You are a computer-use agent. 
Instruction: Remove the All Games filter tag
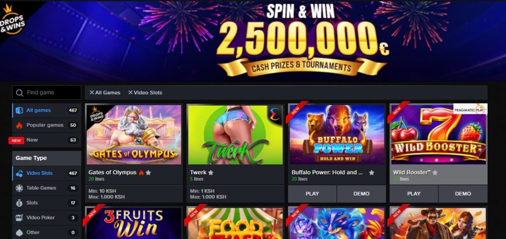click(91, 92)
